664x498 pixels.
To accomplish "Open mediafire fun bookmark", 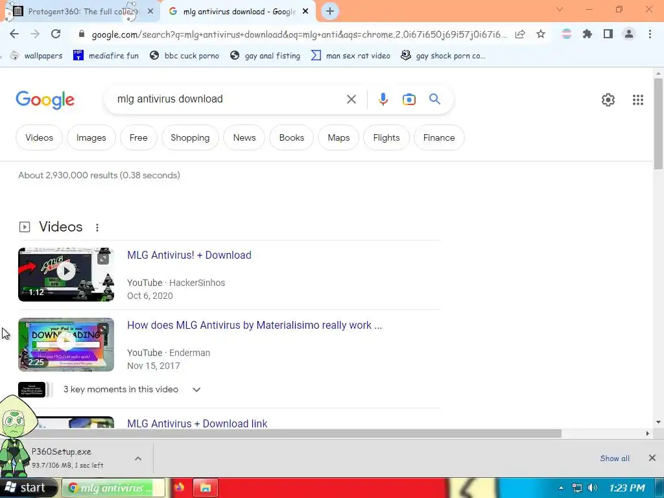I will coord(106,56).
